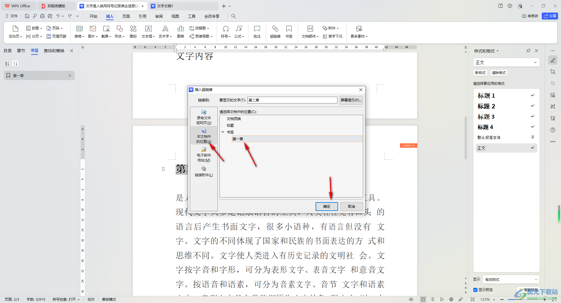Open the Formula insert tool
The height and width of the screenshot is (303, 561).
point(239,31)
